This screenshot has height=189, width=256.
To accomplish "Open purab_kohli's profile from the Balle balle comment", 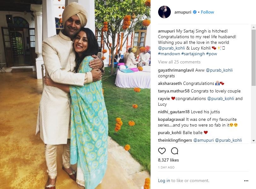I will click(x=170, y=133).
